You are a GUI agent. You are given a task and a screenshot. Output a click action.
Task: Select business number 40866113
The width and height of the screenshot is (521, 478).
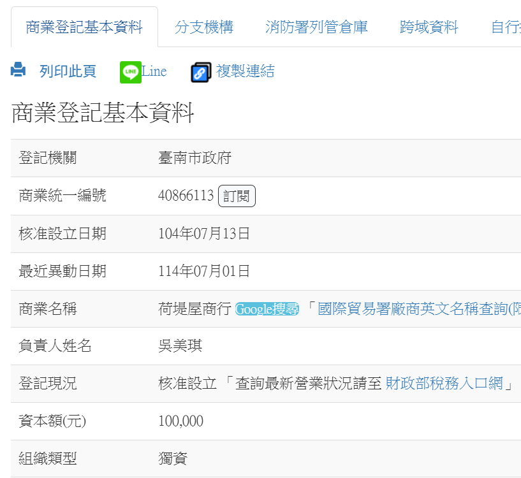coord(186,195)
